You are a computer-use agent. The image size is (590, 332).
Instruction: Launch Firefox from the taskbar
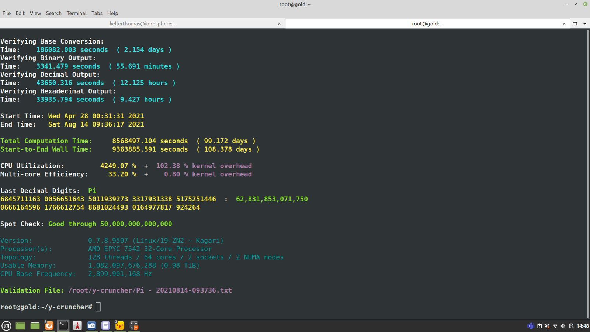pyautogui.click(x=49, y=325)
